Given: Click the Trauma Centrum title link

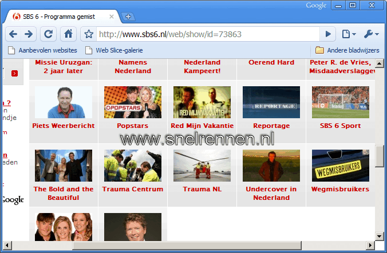Looking at the screenshot, I should coord(133,189).
